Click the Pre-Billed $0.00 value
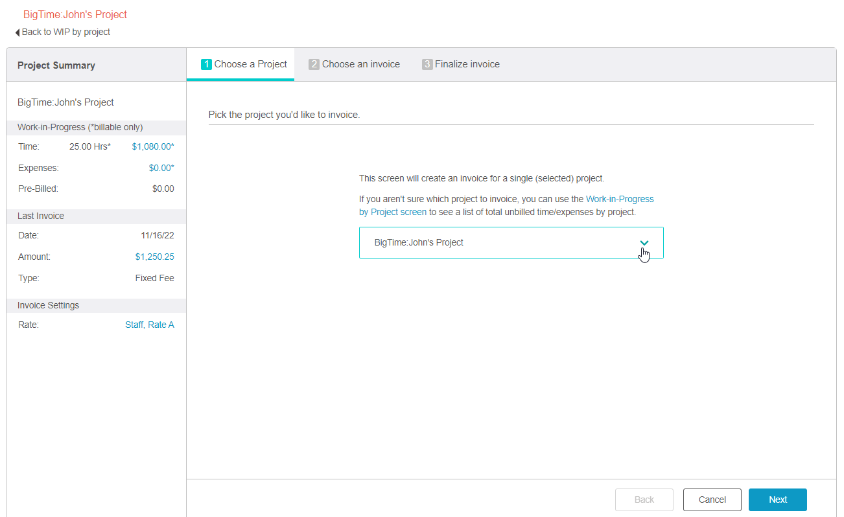 [163, 189]
